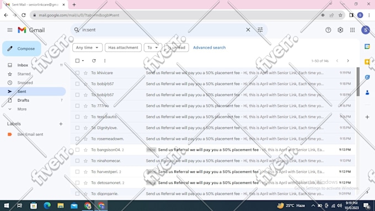Open File Explorer from taskbar
Image resolution: width=375 pixels, height=211 pixels.
[61, 205]
